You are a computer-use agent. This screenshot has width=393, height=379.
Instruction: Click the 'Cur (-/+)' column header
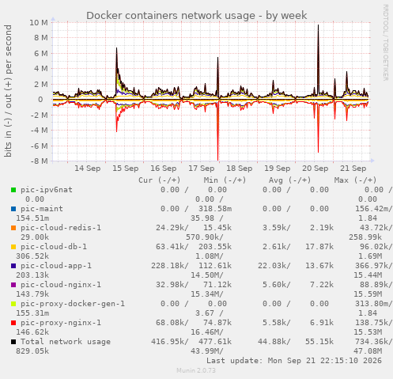tap(160, 180)
